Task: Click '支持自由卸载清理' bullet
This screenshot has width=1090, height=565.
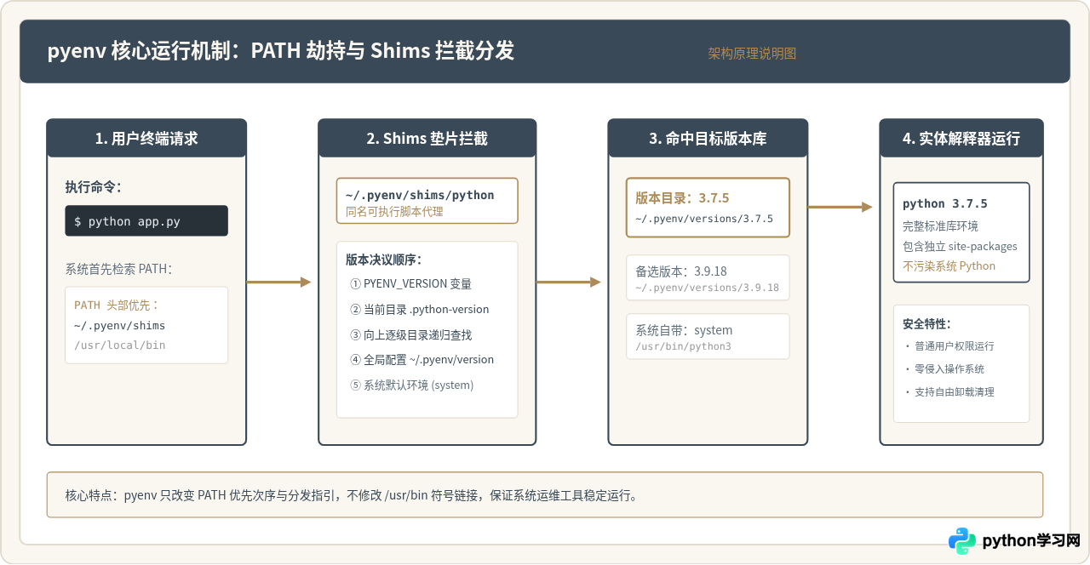Action: click(x=949, y=392)
